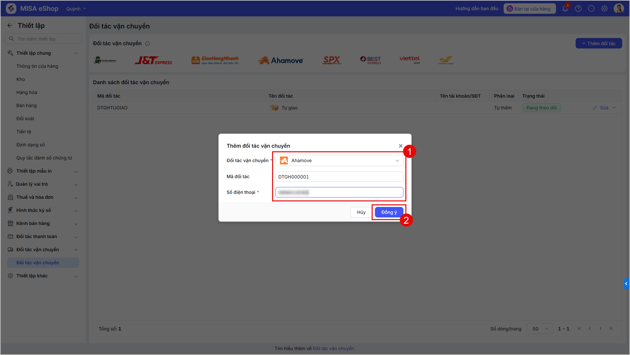Open the Hàng hóa settings item
The height and width of the screenshot is (355, 630).
pyautogui.click(x=27, y=92)
